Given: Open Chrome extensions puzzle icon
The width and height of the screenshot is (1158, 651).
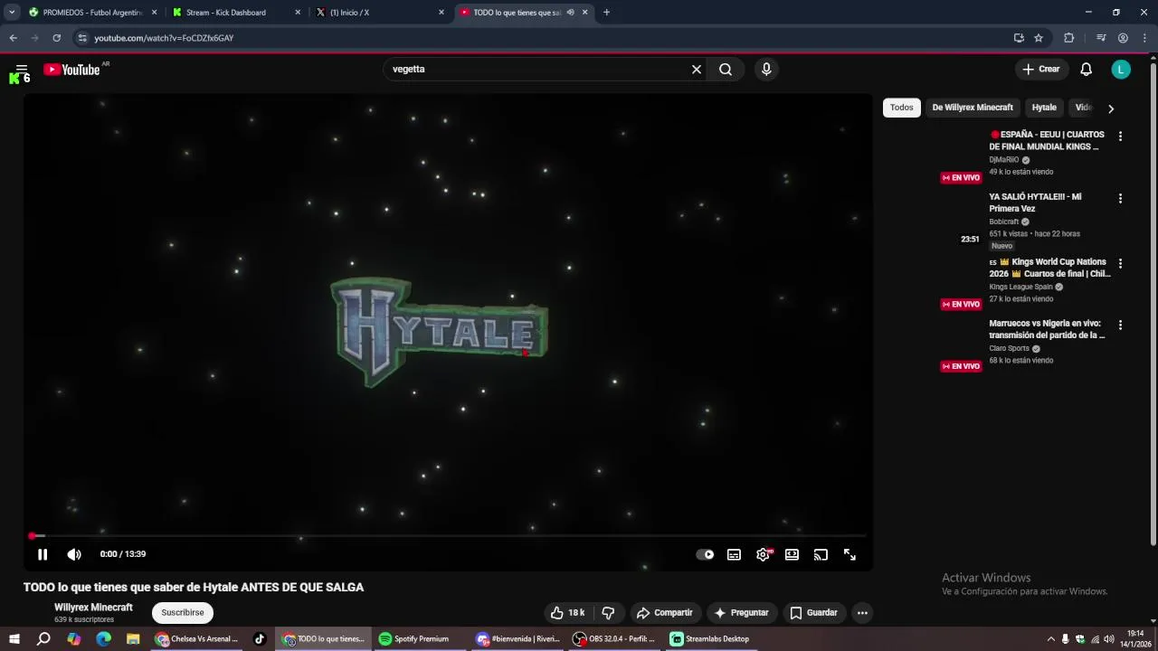Looking at the screenshot, I should coord(1068,38).
